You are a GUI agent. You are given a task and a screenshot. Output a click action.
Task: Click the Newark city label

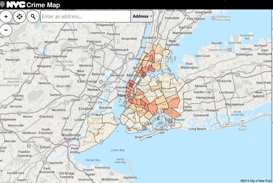pos(94,90)
